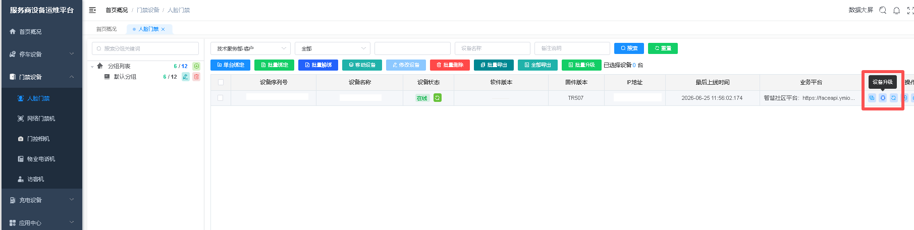Click 单台绑定 button

click(x=230, y=65)
